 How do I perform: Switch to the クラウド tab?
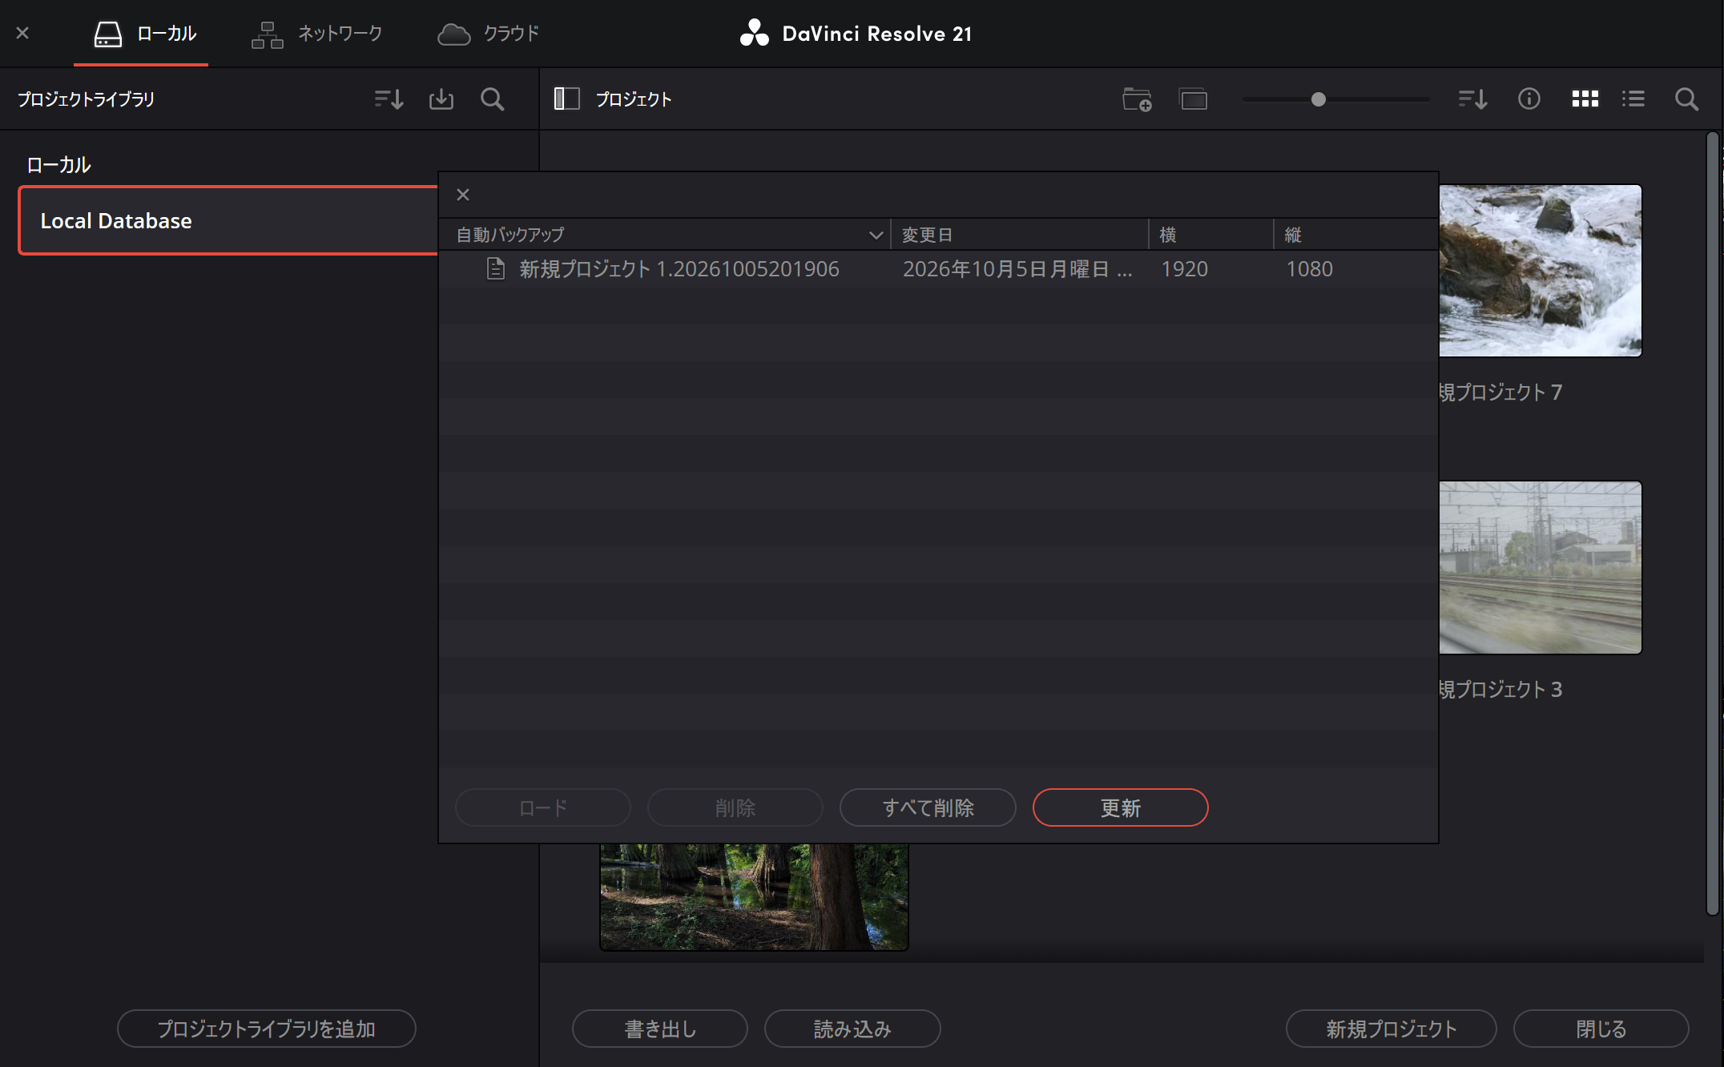[488, 34]
